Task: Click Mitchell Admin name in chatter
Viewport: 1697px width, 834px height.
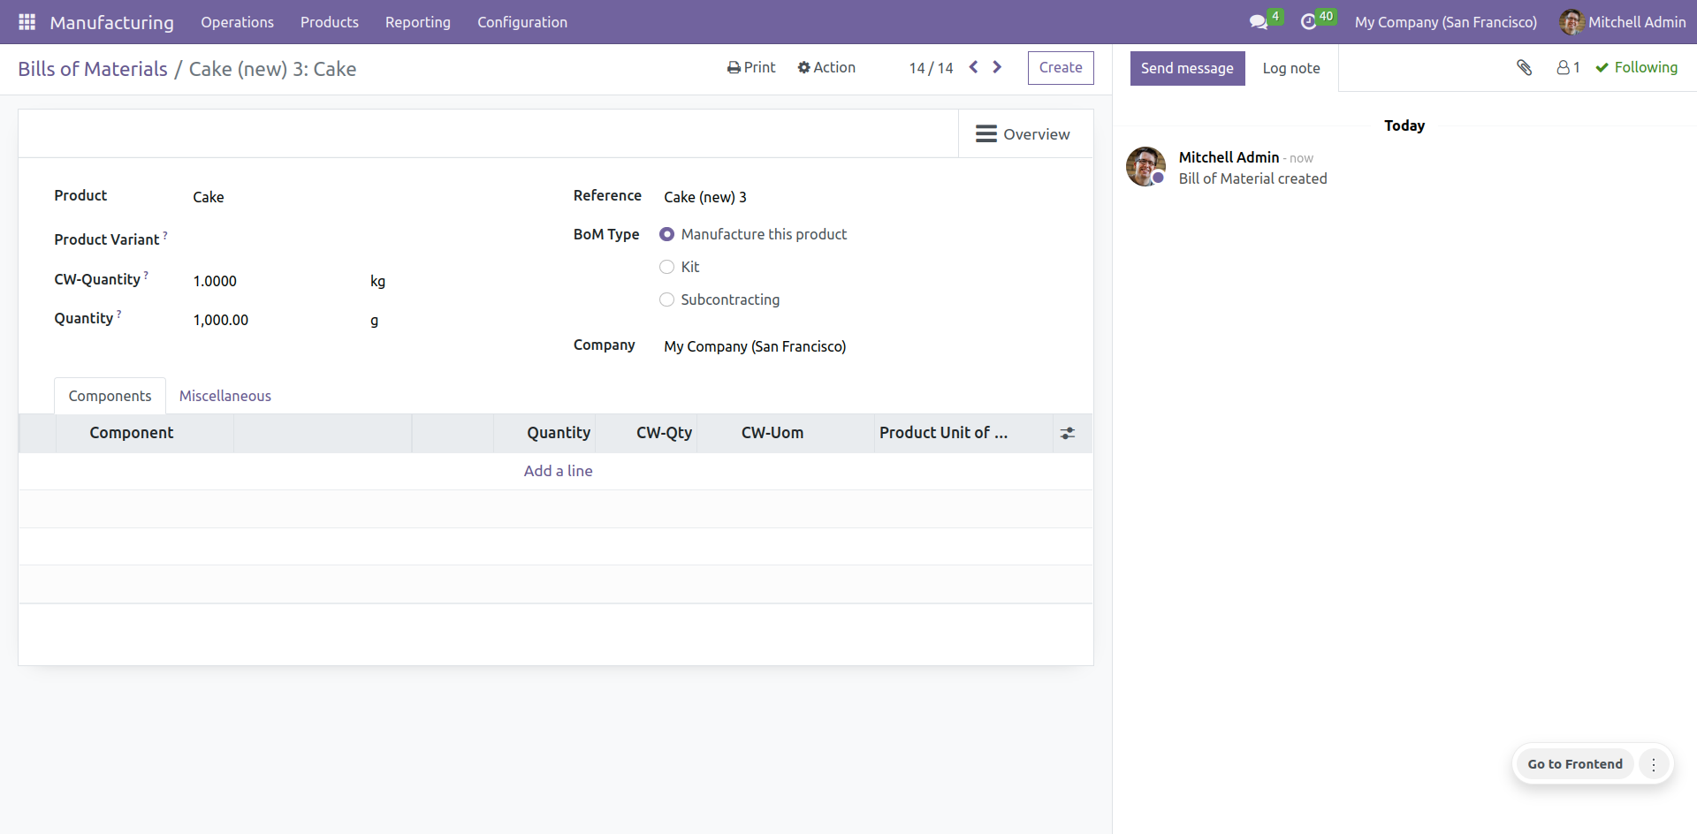Action: click(x=1229, y=157)
